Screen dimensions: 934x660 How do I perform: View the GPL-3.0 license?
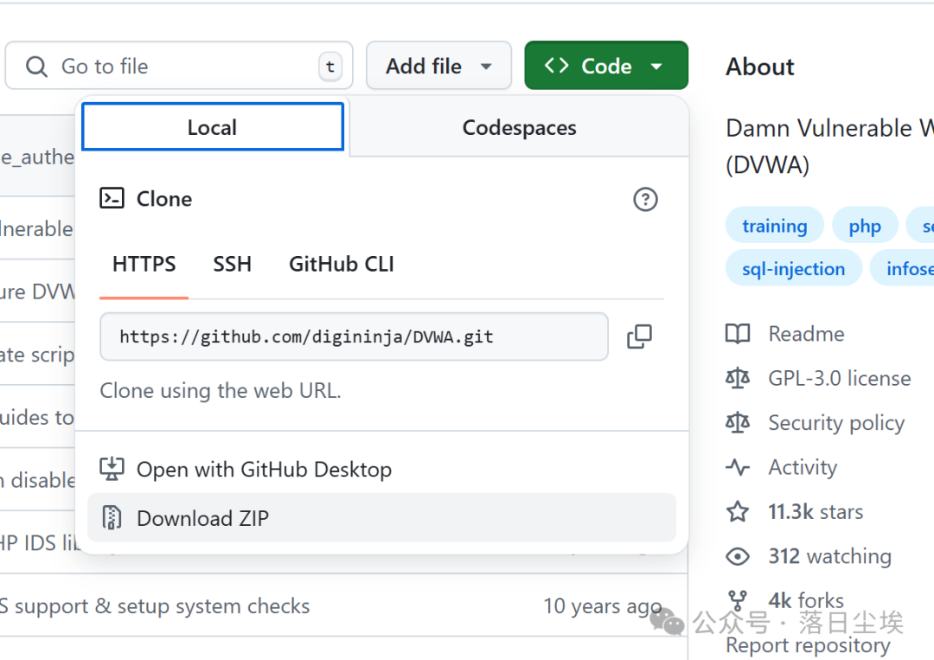pos(839,378)
